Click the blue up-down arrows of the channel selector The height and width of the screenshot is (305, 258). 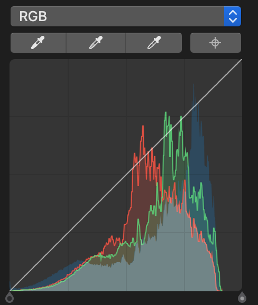pos(233,16)
